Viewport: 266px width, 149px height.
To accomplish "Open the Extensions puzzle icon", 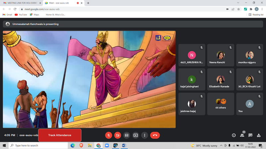I will [x=251, y=9].
